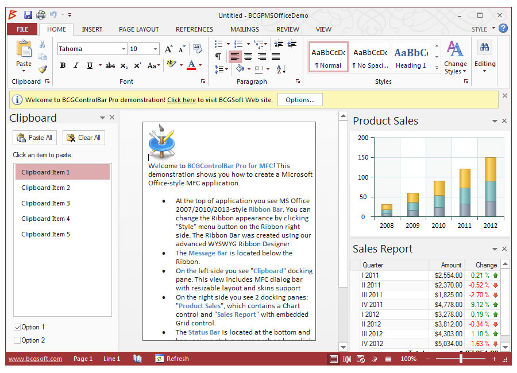Screen dimensions: 517x373
Task: Open the FILE tab
Action: [x=22, y=29]
